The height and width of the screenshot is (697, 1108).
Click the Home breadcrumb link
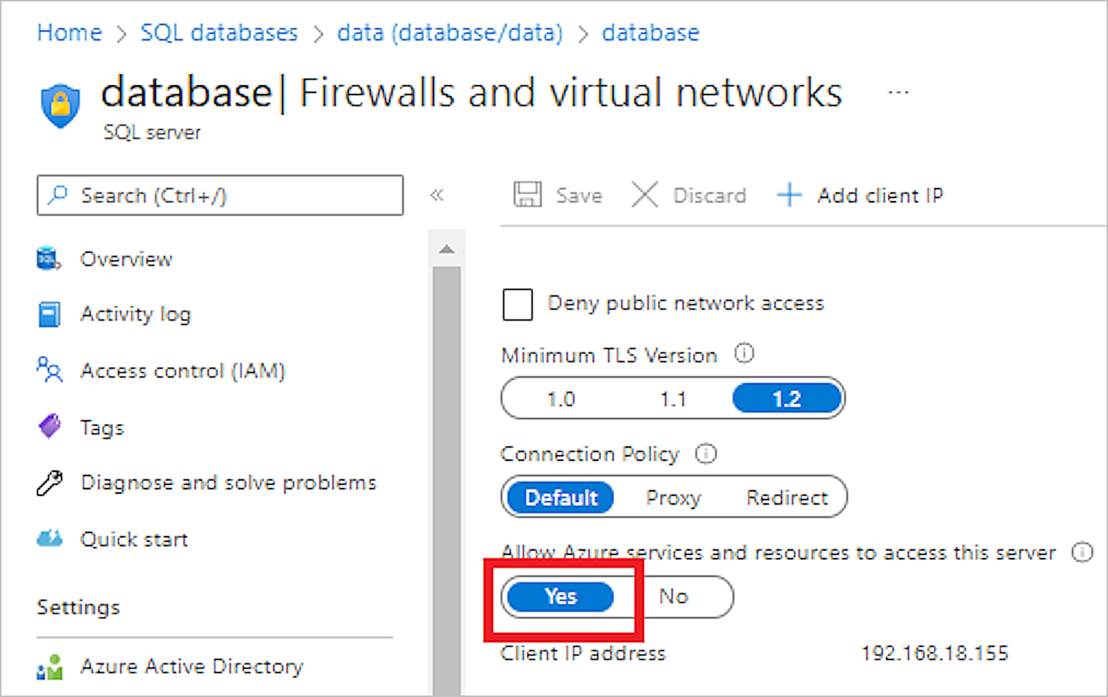click(x=69, y=33)
